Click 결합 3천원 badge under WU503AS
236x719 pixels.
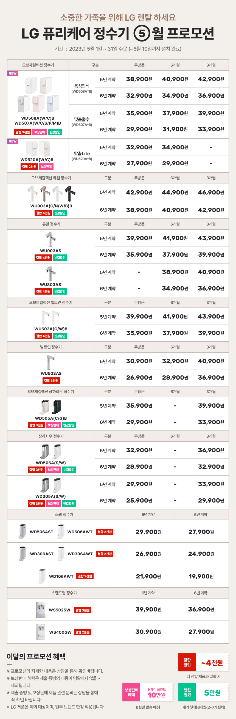[51, 380]
